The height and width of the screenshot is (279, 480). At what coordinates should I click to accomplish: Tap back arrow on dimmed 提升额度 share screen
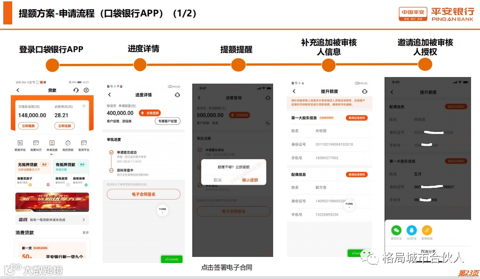pos(392,92)
